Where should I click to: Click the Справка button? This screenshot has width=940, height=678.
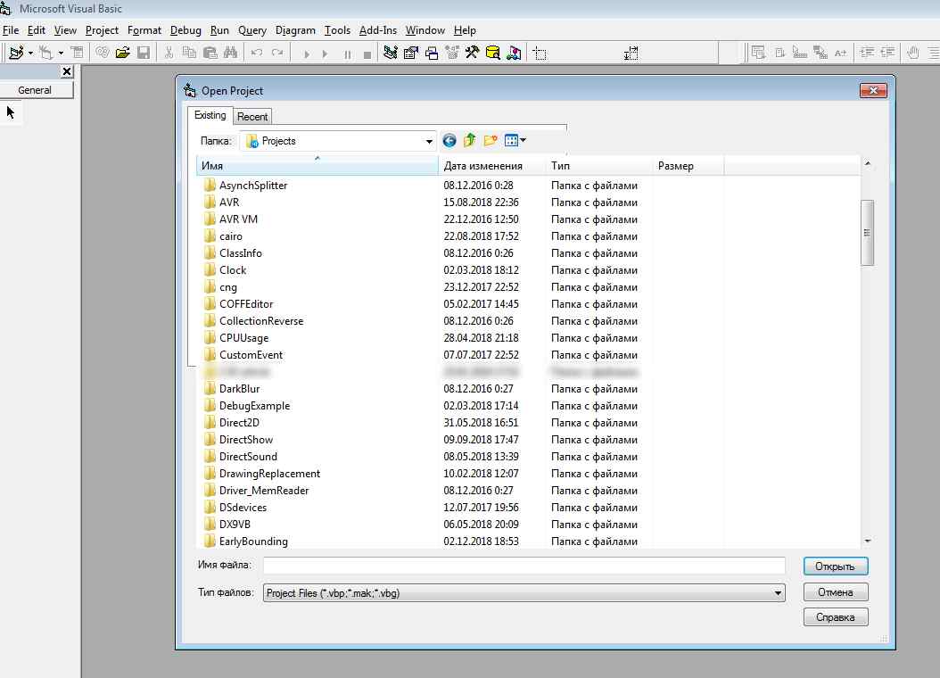click(x=835, y=616)
